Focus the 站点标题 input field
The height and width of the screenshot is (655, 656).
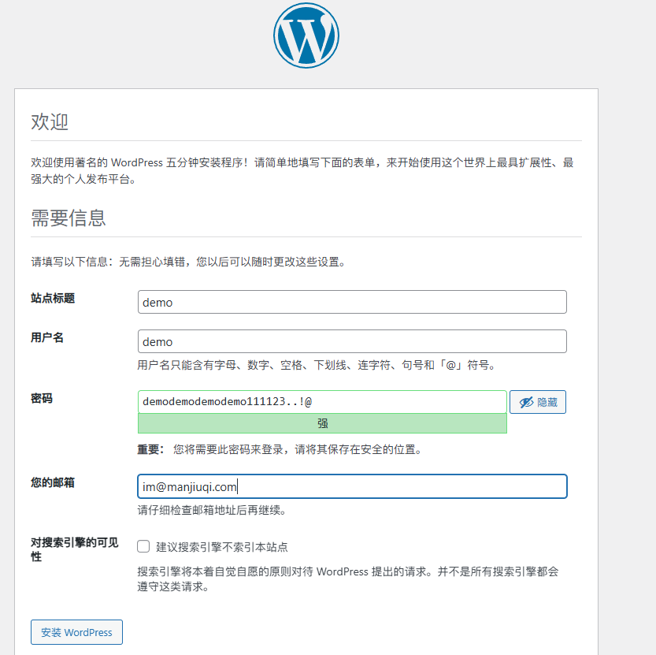[352, 302]
